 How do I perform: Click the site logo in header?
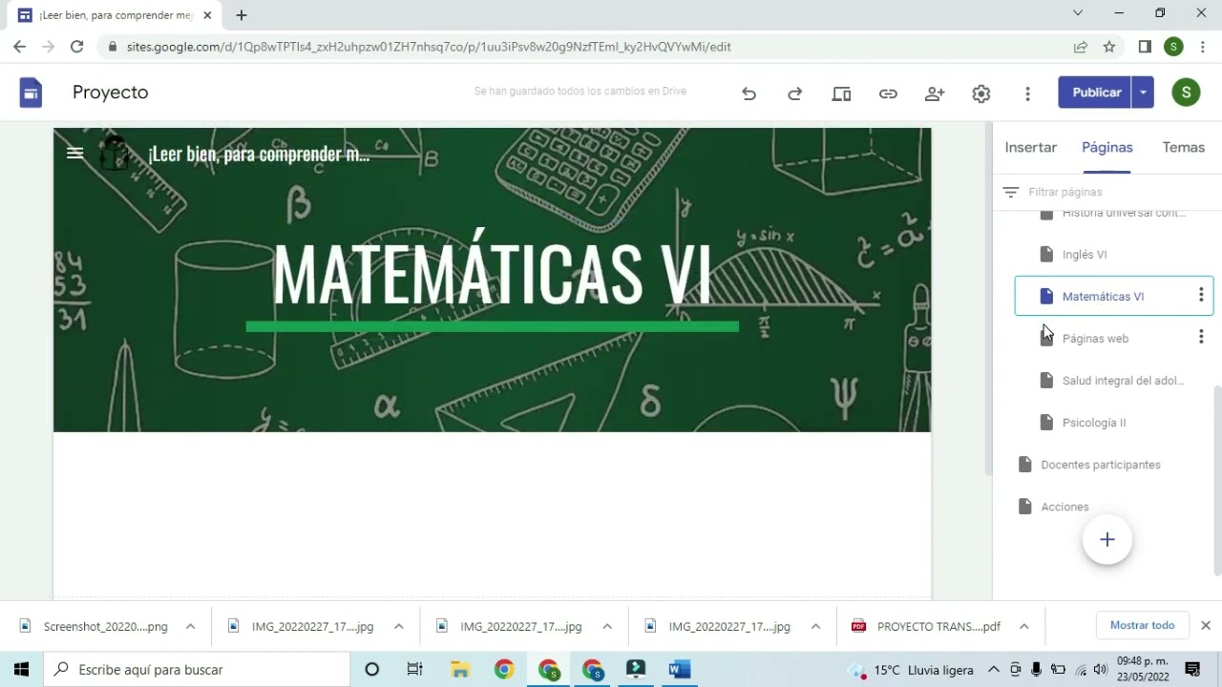115,154
